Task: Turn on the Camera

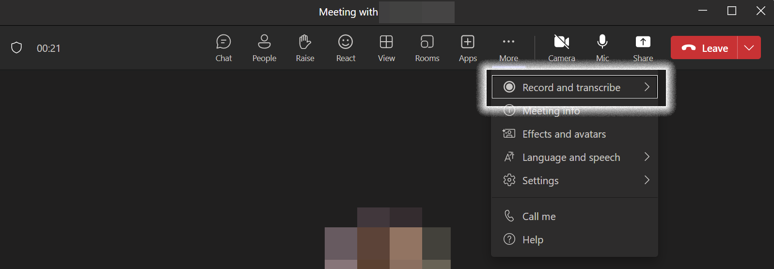Action: click(x=561, y=48)
